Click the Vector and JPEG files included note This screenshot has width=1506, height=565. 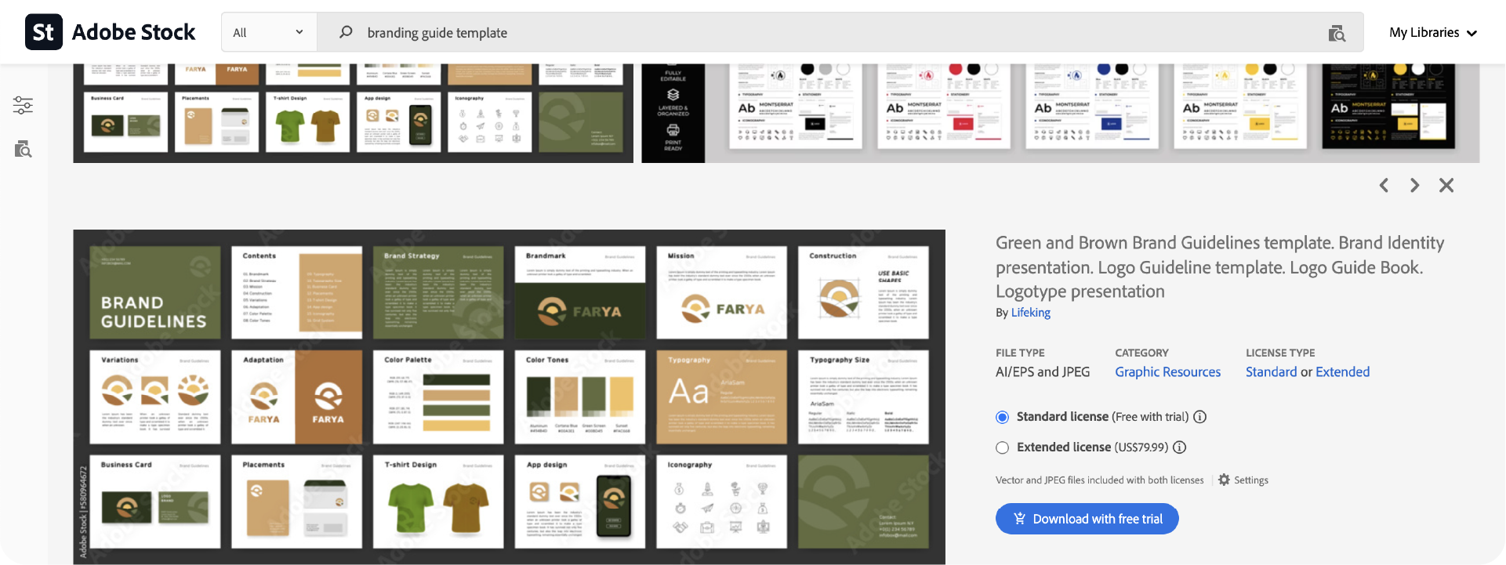(x=1099, y=480)
